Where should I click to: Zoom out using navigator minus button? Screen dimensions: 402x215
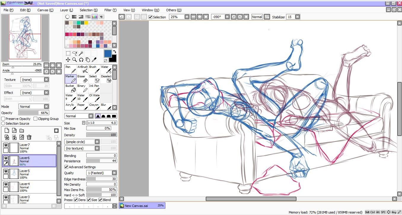[47, 65]
